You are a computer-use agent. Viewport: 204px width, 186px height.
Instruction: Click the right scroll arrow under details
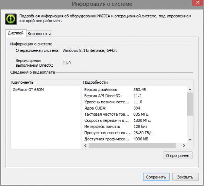click(x=184, y=146)
